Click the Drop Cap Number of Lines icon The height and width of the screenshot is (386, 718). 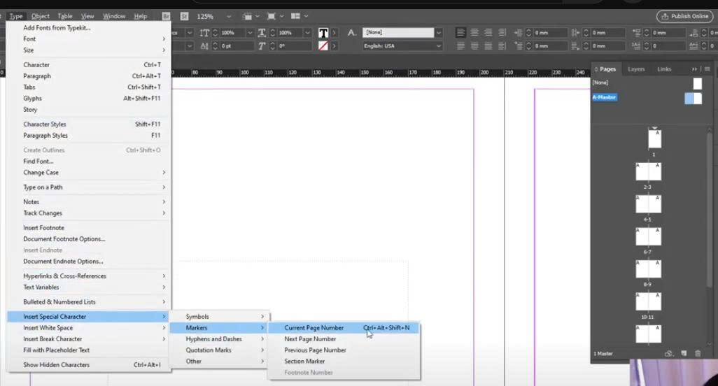coord(637,45)
